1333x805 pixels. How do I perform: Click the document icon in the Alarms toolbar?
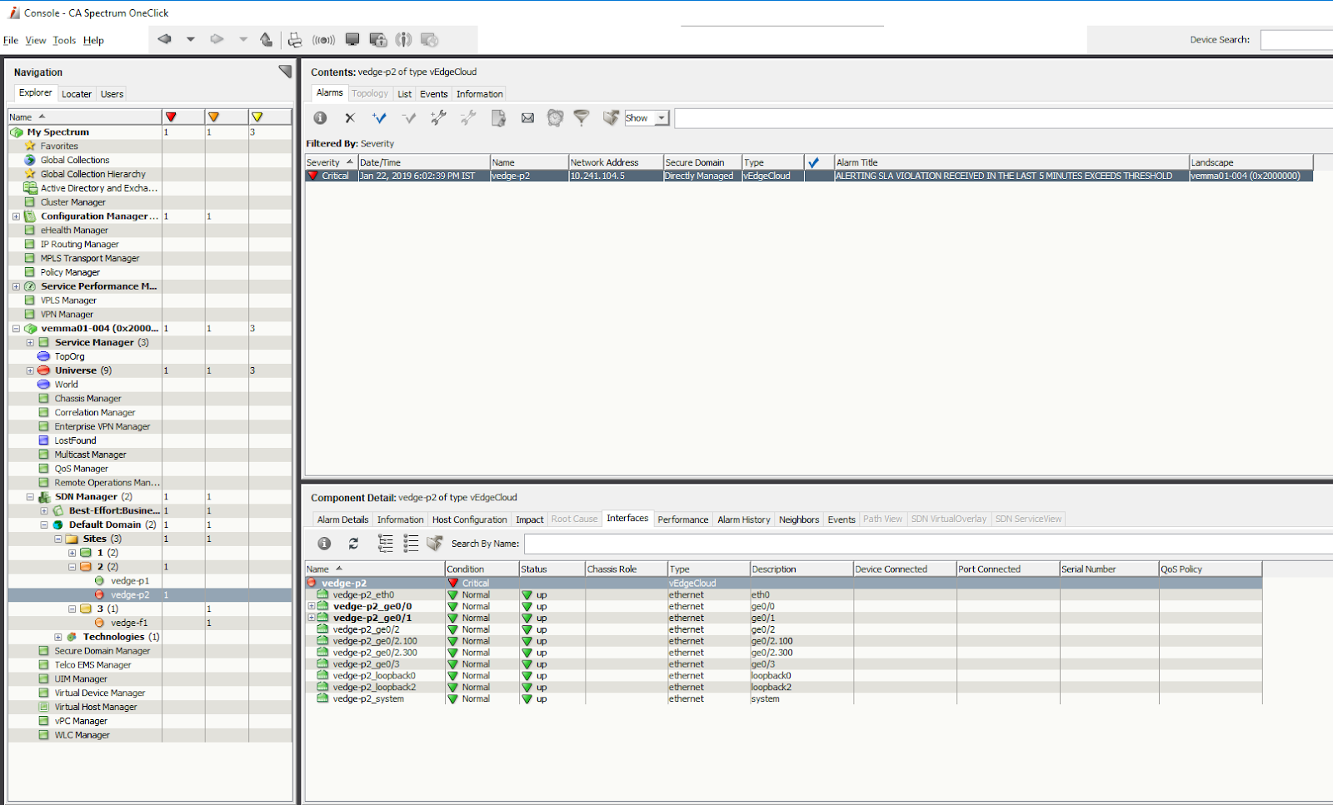(498, 118)
